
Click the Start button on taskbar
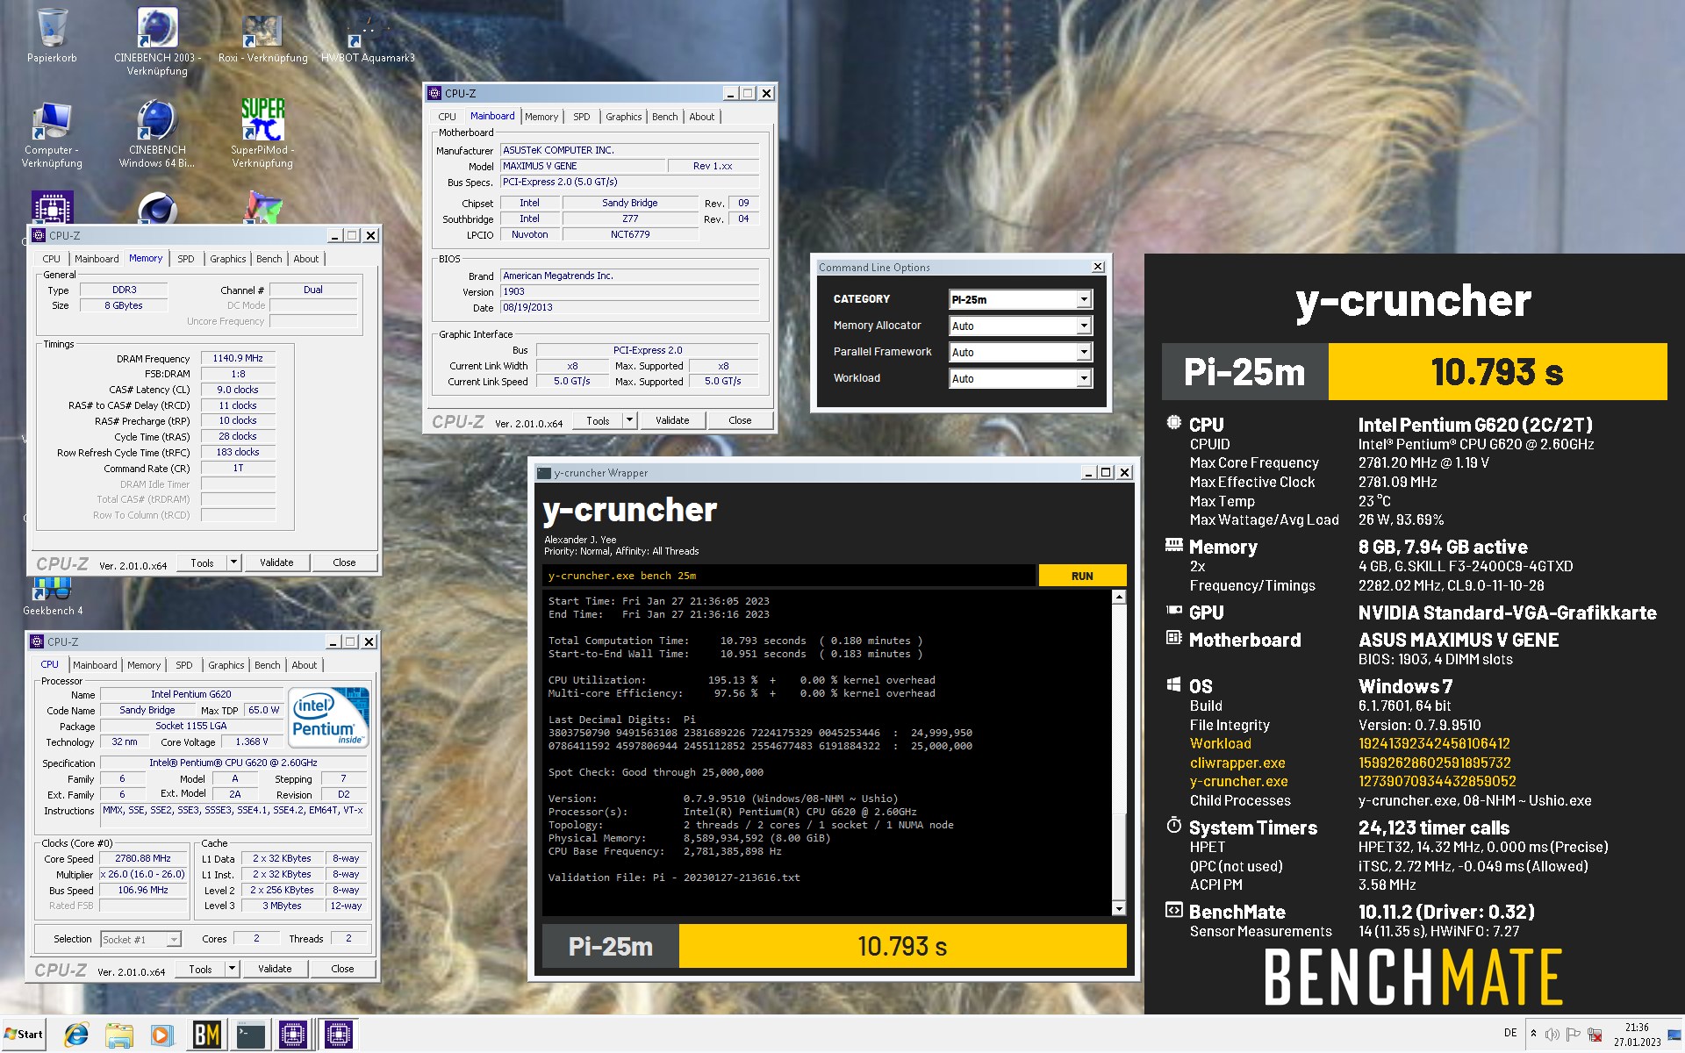click(x=24, y=1034)
